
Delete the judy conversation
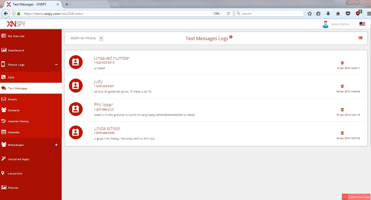[342, 86]
